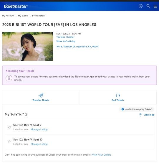The image size is (159, 163).
Task: Click the My SafeTix (2) heading
Action: (x=16, y=114)
